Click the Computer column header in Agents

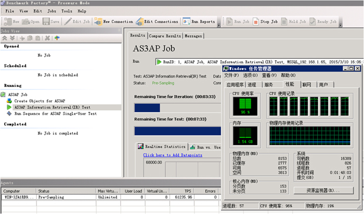coord(19,191)
